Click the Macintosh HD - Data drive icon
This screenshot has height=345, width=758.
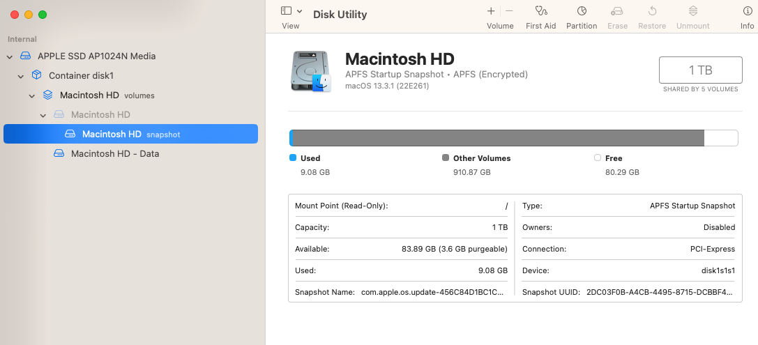click(59, 153)
